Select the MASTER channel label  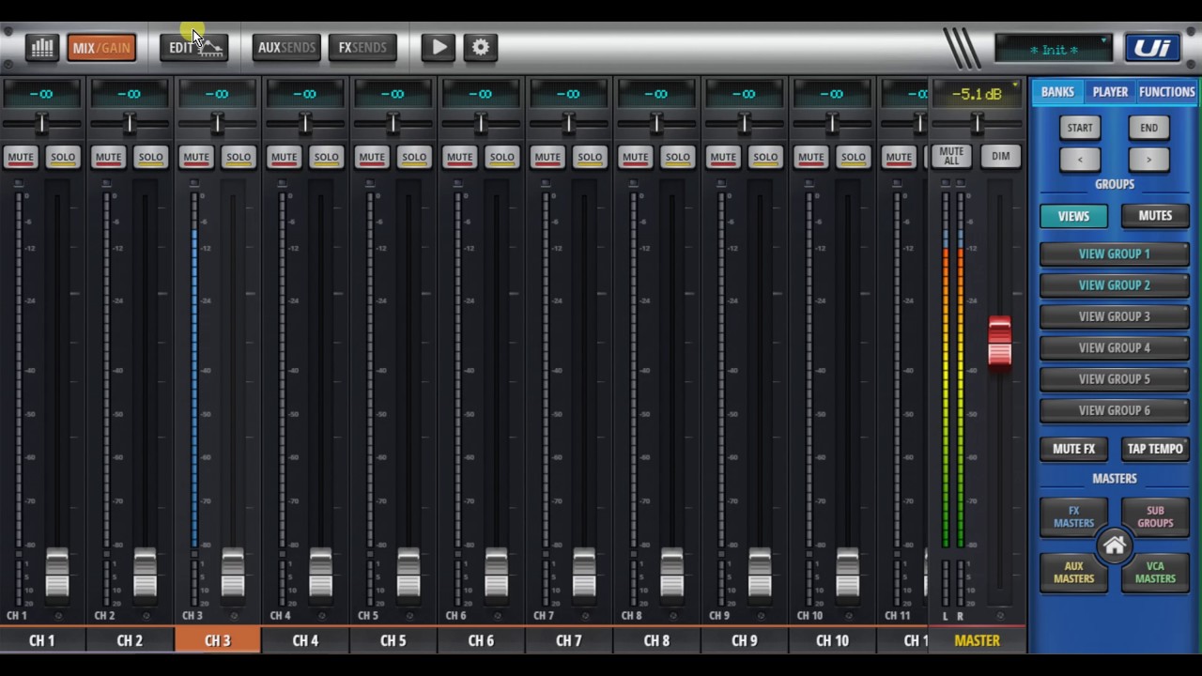tap(978, 640)
